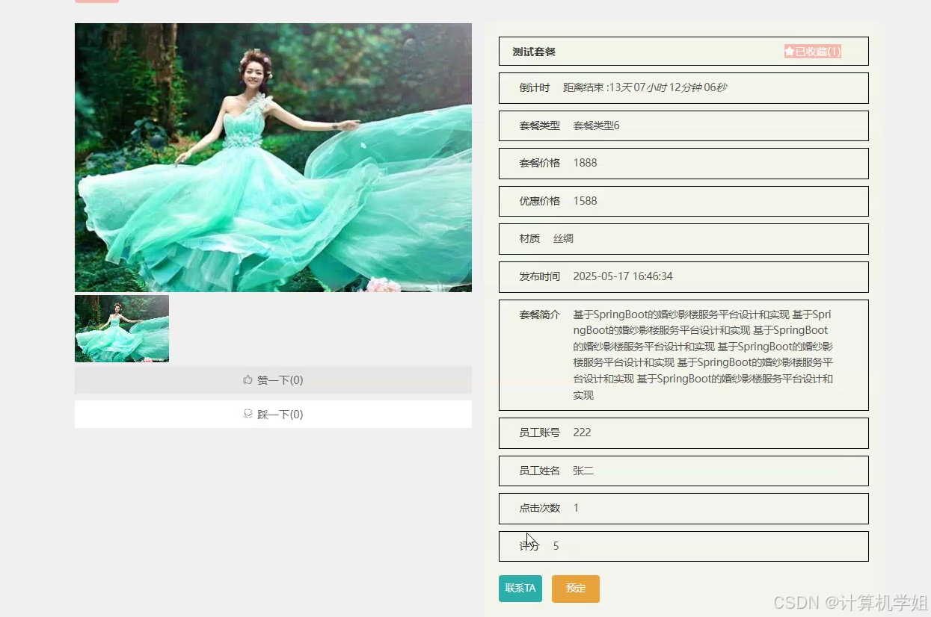This screenshot has width=931, height=617.
Task: Click the package price 1888
Action: coord(585,163)
